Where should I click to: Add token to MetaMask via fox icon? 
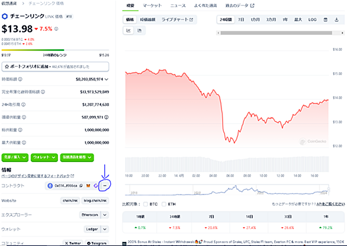pos(88,186)
